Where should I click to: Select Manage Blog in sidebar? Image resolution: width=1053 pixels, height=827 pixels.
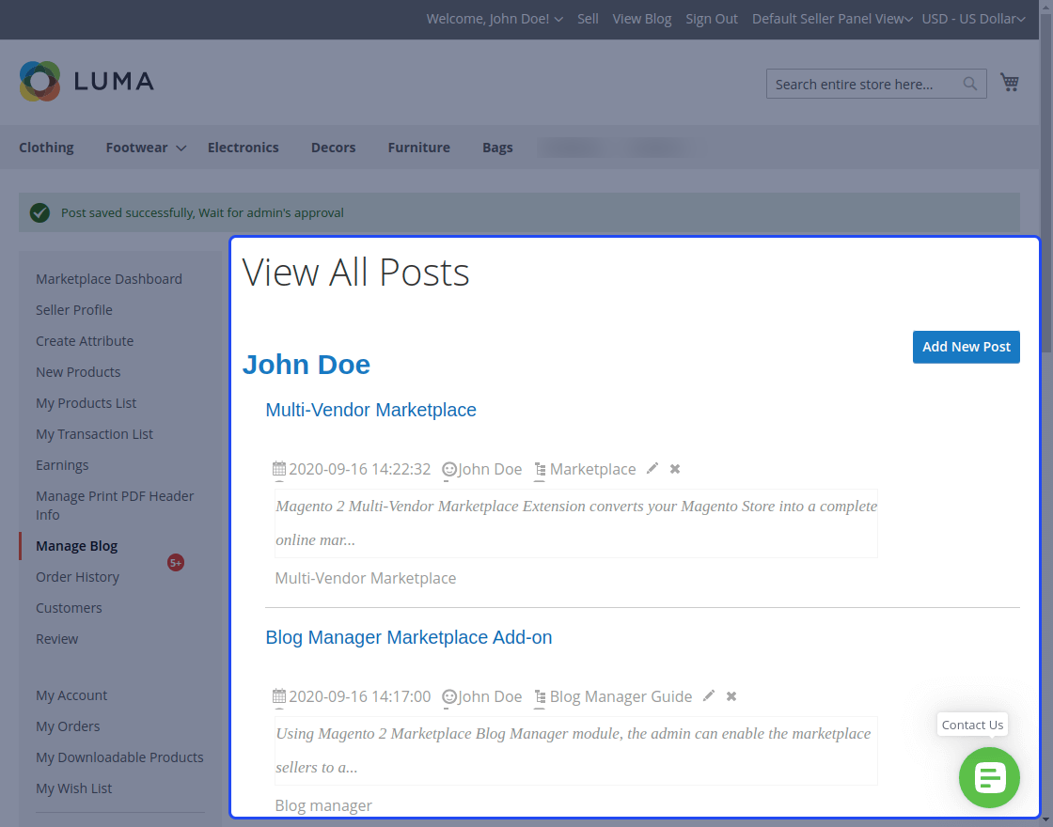[76, 546]
